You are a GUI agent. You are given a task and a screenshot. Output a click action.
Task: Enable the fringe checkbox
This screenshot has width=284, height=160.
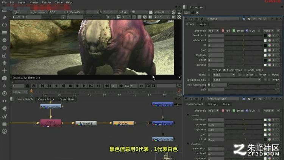pyautogui.click(x=269, y=75)
